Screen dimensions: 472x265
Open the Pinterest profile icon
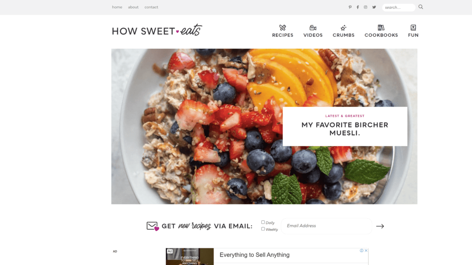[350, 7]
